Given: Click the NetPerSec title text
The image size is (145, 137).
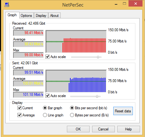Looking at the screenshot, I should (x=73, y=5).
